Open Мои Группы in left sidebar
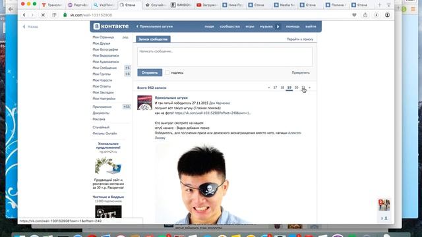This screenshot has width=422, height=237. (x=102, y=74)
